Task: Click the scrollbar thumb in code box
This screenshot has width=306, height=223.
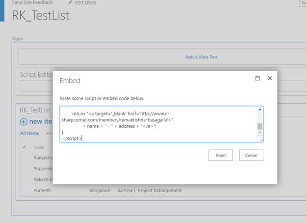Action: point(260,126)
